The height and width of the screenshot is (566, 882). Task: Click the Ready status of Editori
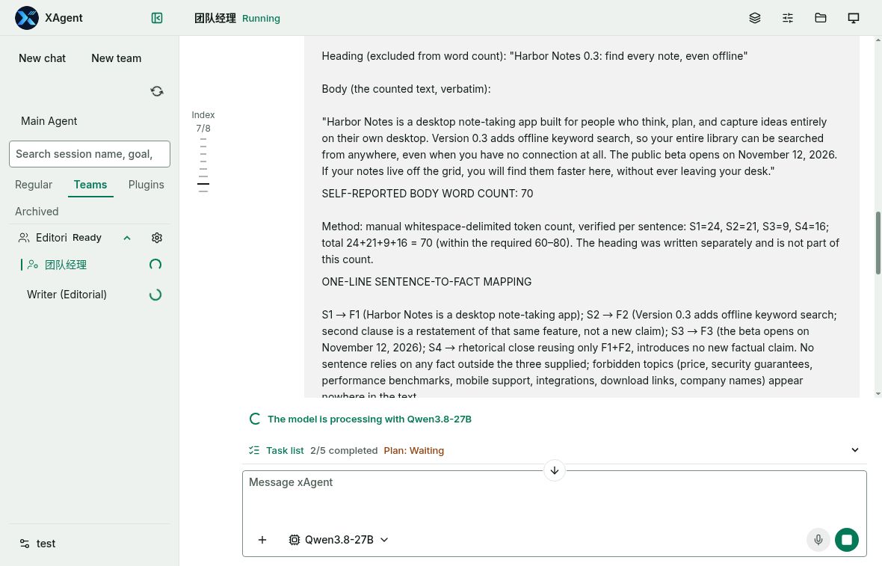tap(87, 238)
